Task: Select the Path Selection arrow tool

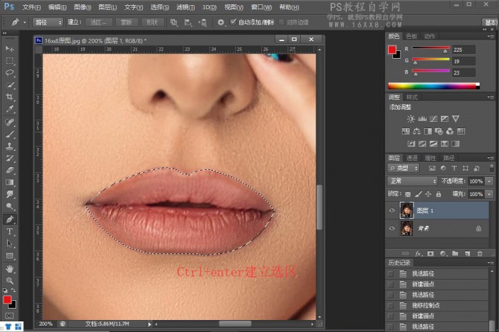Action: (9, 244)
